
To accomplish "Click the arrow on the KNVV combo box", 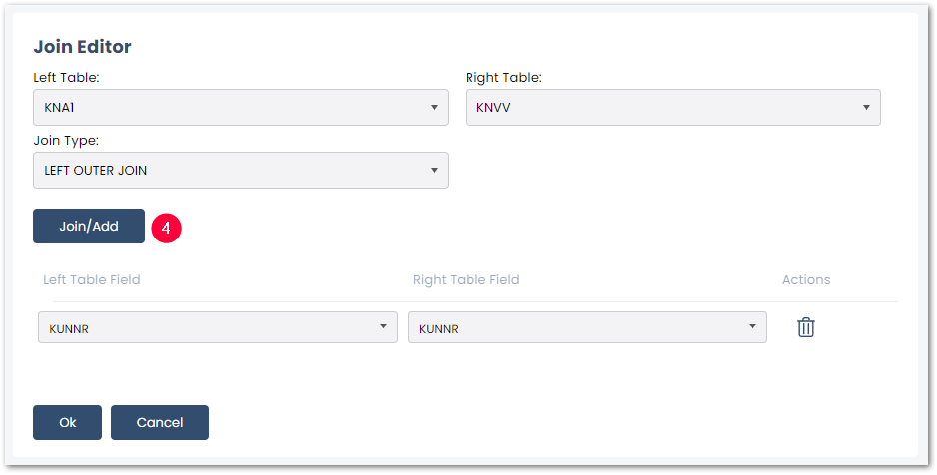I will [x=866, y=108].
